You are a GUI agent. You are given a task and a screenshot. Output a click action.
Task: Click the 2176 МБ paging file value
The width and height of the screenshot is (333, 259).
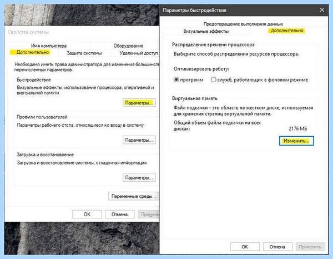297,128
